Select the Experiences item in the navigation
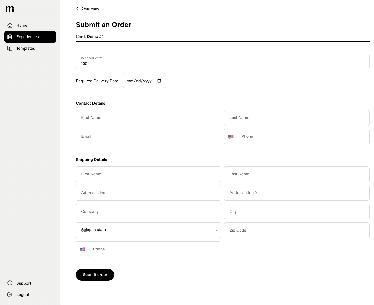 (x=28, y=37)
